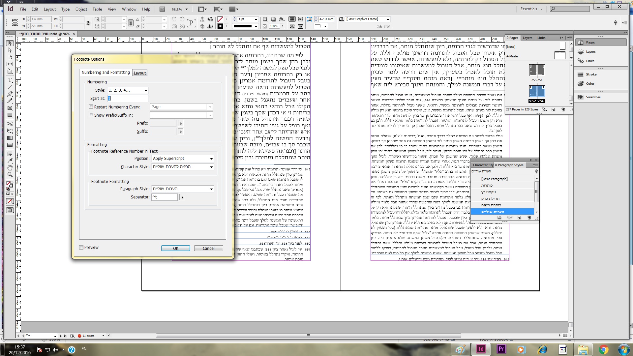Cancel the Footnote Options dialog
The height and width of the screenshot is (356, 633).
(x=208, y=248)
